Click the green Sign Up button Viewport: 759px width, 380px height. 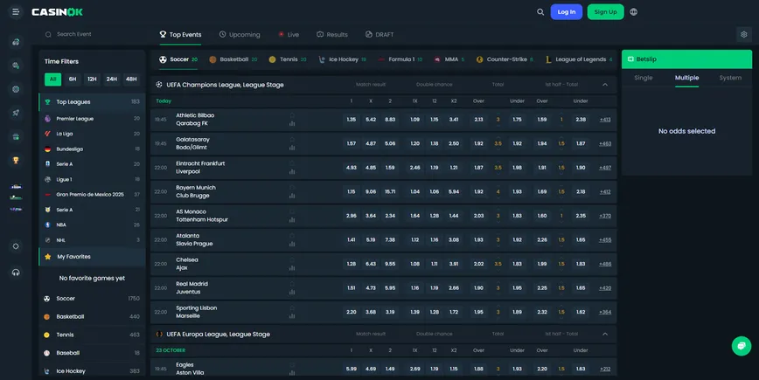[605, 12]
